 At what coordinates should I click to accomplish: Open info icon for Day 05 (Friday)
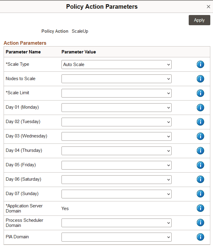[x=200, y=165]
